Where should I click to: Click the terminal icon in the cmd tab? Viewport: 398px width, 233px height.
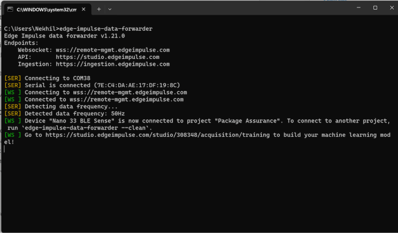point(10,10)
